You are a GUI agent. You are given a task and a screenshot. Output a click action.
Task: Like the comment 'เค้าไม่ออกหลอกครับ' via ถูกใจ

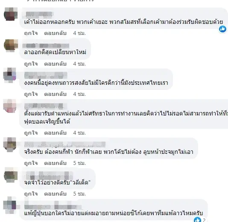point(31,33)
